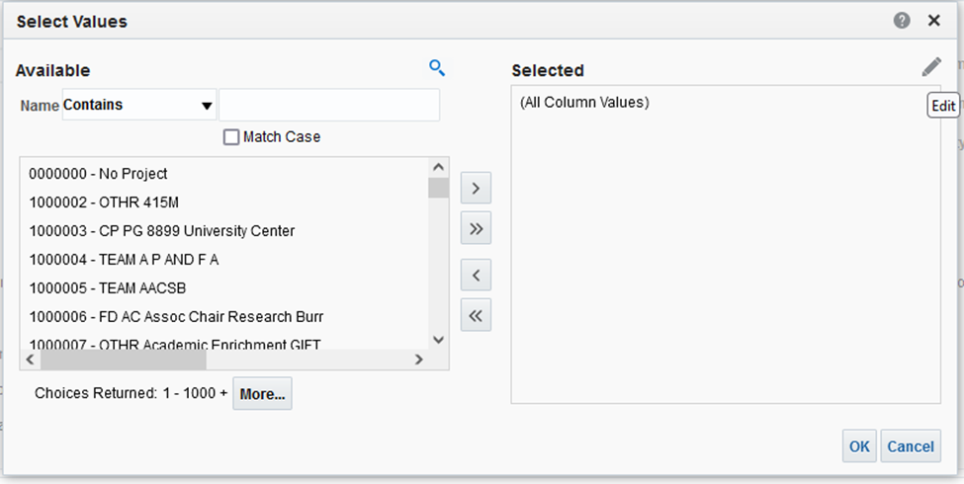Click the More... button
Image resolution: width=964 pixels, height=484 pixels.
click(x=262, y=393)
